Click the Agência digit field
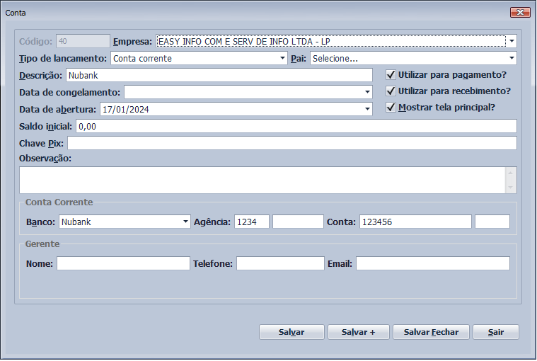 (x=298, y=222)
